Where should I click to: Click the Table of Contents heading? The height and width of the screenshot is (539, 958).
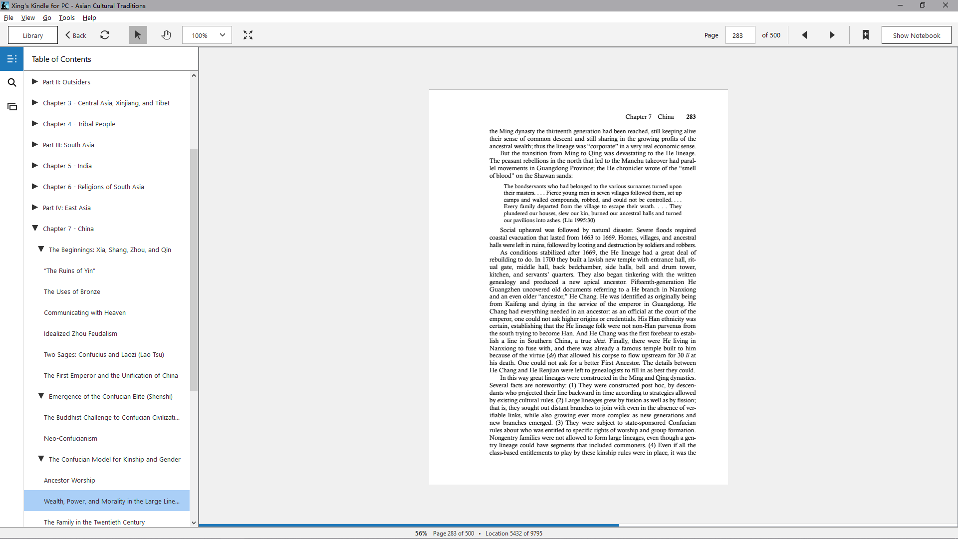(61, 59)
